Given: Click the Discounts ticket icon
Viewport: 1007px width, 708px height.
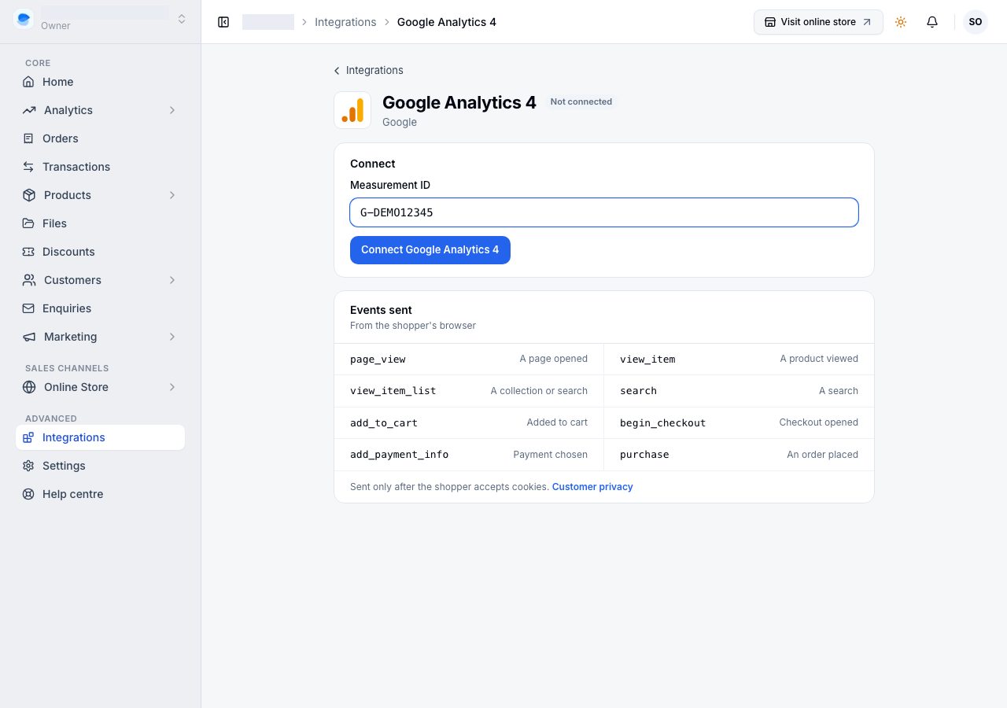Looking at the screenshot, I should point(28,252).
